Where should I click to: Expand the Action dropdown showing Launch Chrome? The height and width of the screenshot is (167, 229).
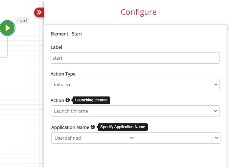135,111
